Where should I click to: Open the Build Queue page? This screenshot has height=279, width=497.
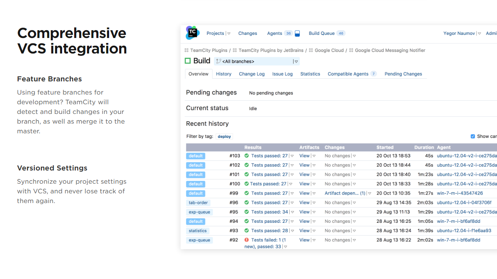click(321, 33)
